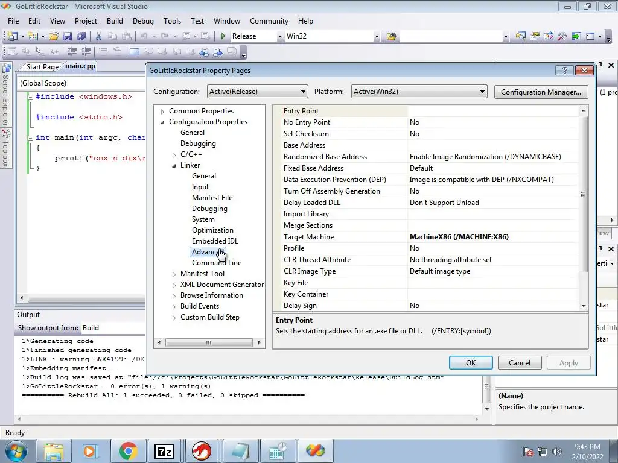Screen dimensions: 618x463
Task: Click the Undo arrow icon
Action: point(144,36)
